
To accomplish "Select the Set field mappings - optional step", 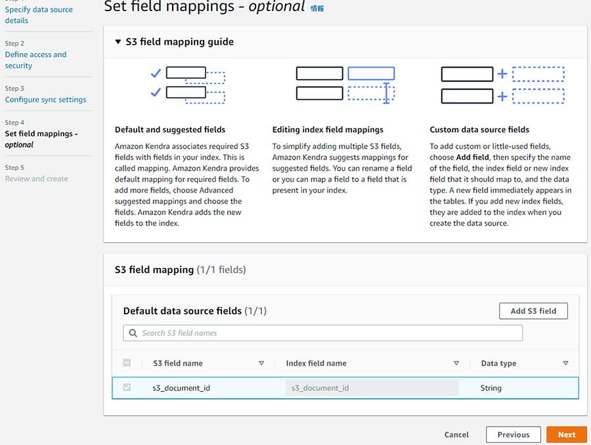I will pos(41,139).
